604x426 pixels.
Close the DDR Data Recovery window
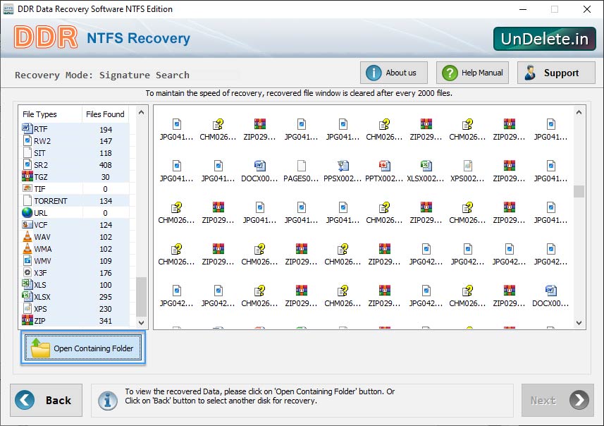(586, 9)
